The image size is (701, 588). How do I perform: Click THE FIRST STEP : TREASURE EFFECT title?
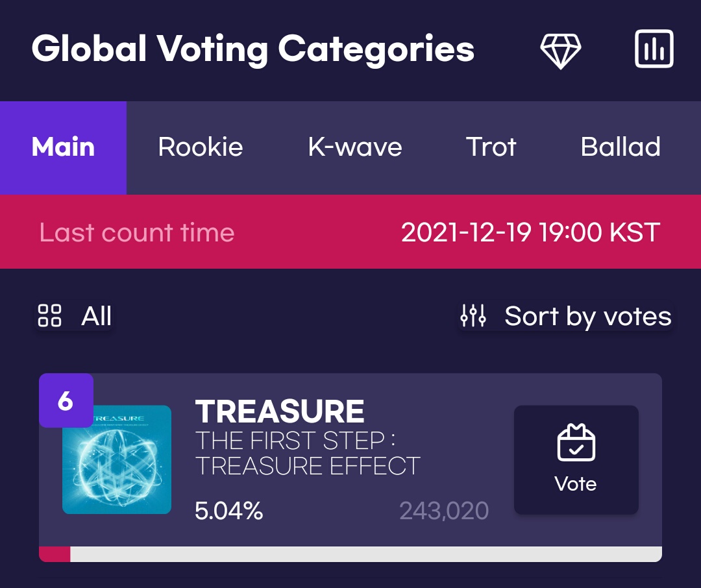click(308, 453)
